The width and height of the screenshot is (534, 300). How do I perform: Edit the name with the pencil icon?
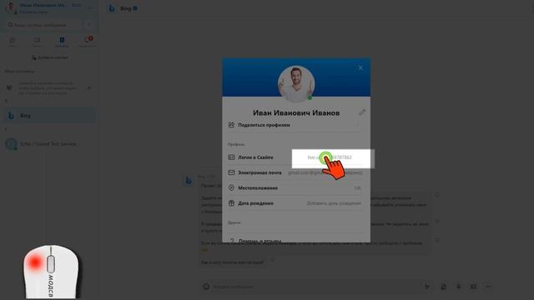click(362, 112)
